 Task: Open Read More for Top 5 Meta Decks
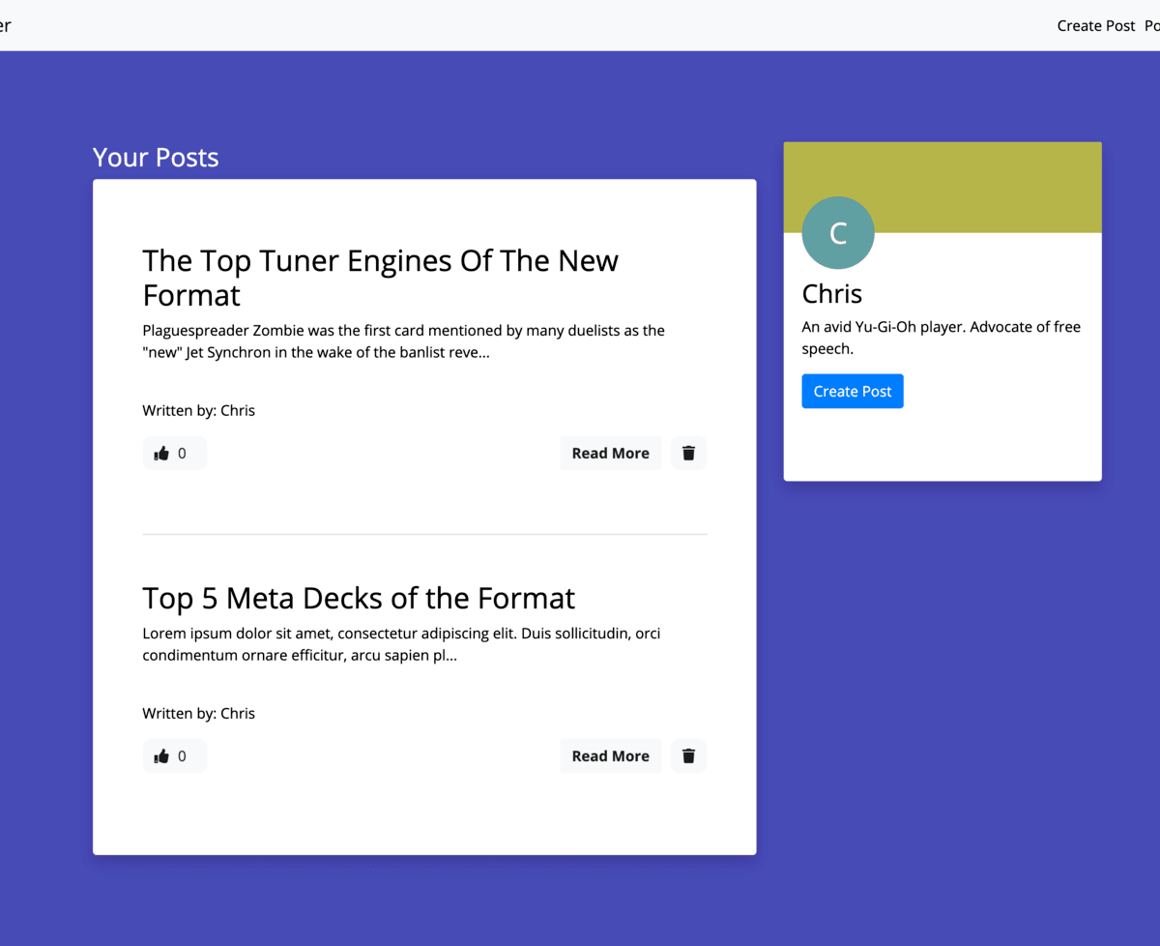pos(611,755)
